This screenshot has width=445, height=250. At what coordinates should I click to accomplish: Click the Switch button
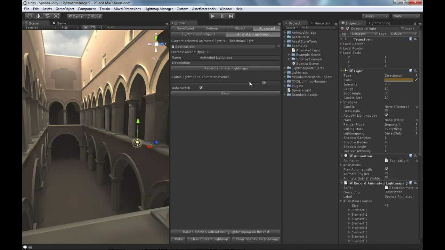(226, 93)
